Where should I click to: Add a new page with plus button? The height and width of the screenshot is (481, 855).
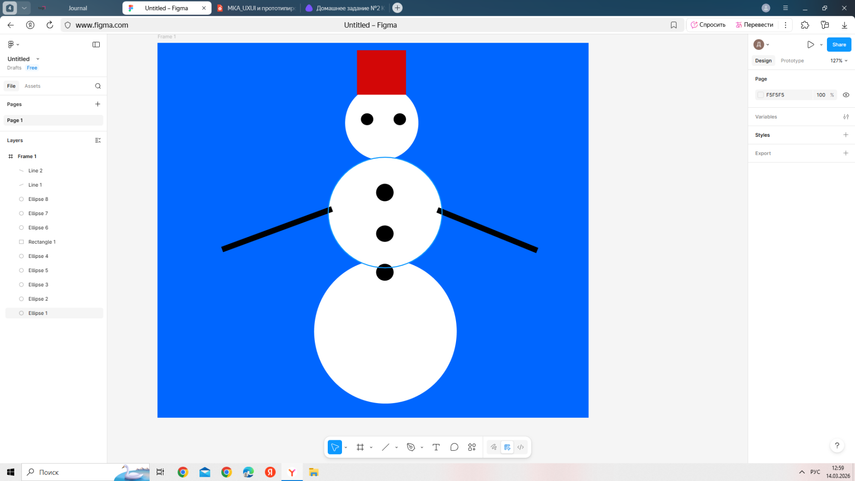pyautogui.click(x=98, y=104)
